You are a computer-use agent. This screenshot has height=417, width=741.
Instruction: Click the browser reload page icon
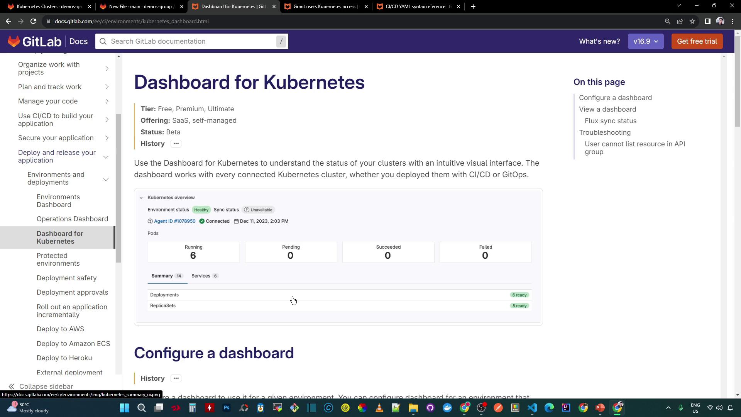[33, 21]
